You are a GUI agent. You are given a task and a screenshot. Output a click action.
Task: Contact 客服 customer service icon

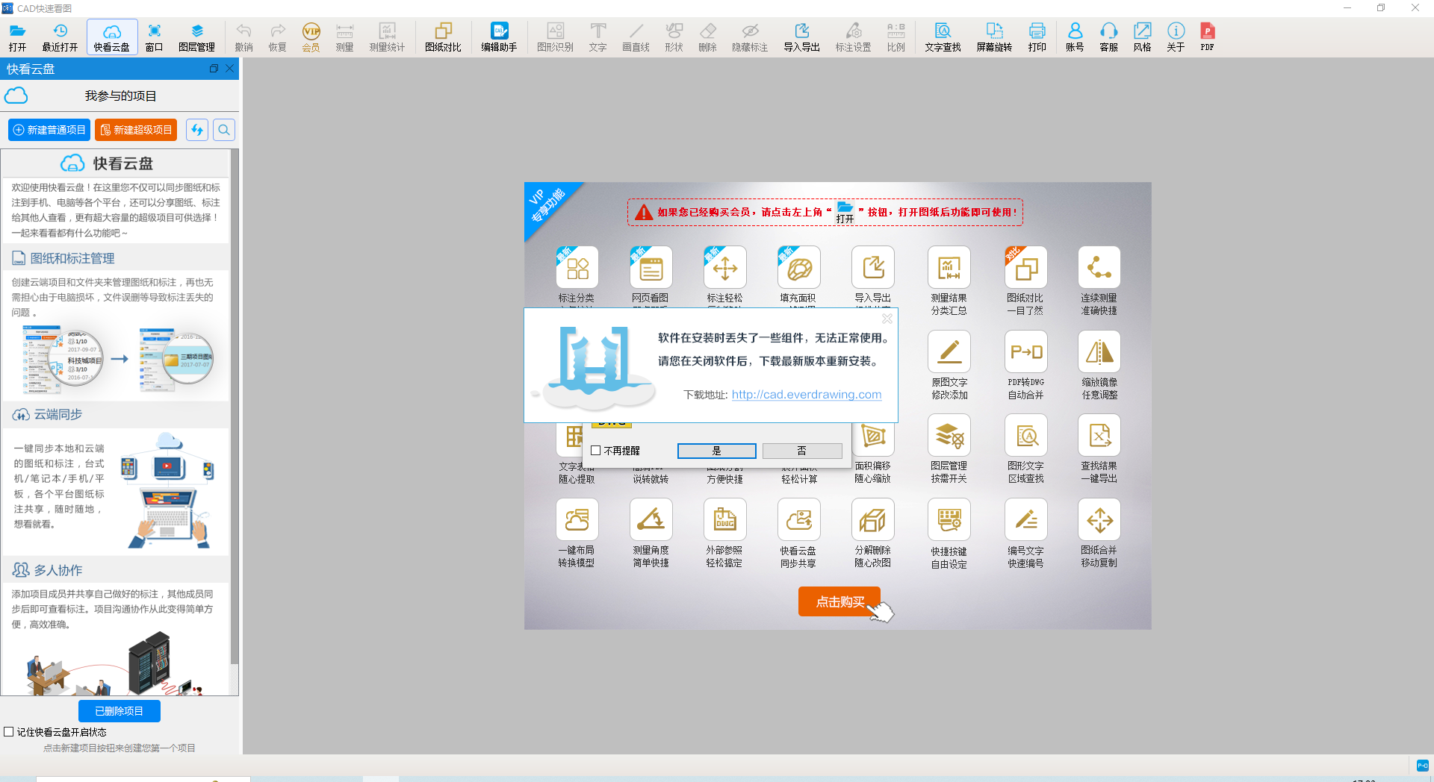pyautogui.click(x=1108, y=37)
